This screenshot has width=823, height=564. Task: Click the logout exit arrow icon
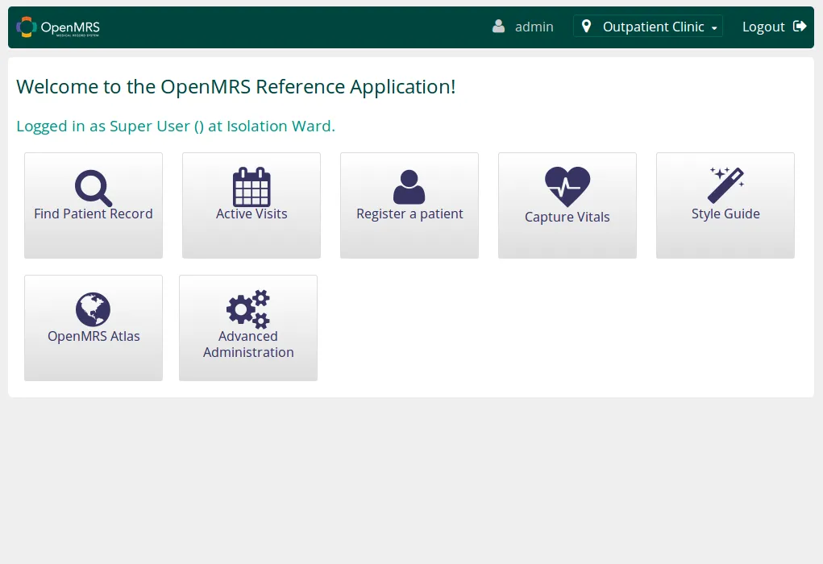pyautogui.click(x=800, y=27)
